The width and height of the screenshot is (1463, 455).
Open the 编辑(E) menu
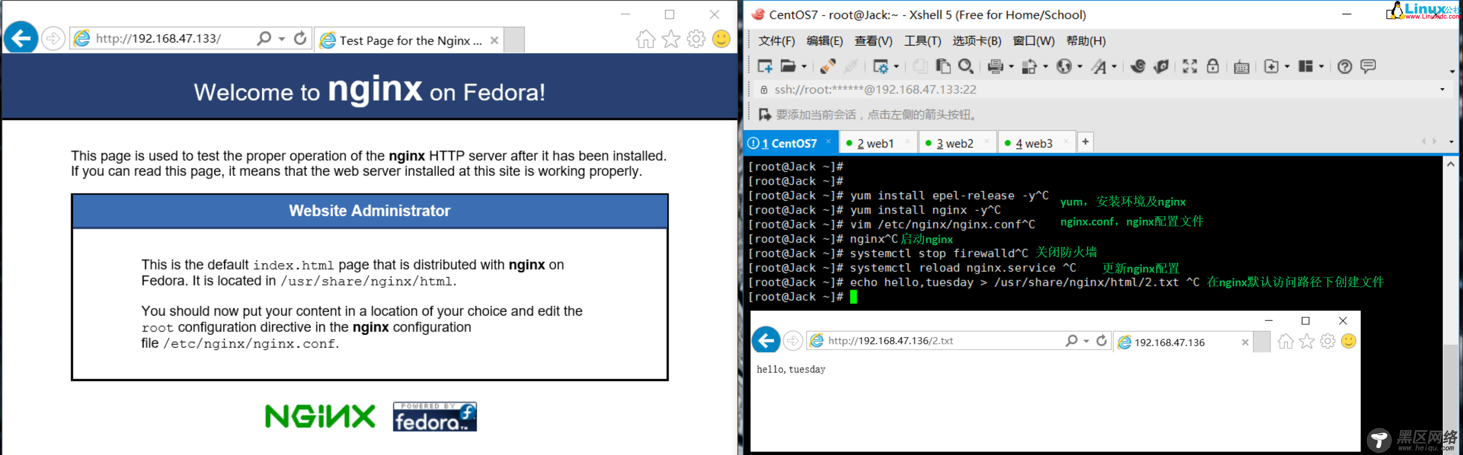[825, 41]
